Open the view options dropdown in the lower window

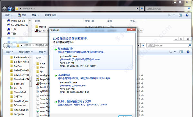pyautogui.click(x=175, y=52)
